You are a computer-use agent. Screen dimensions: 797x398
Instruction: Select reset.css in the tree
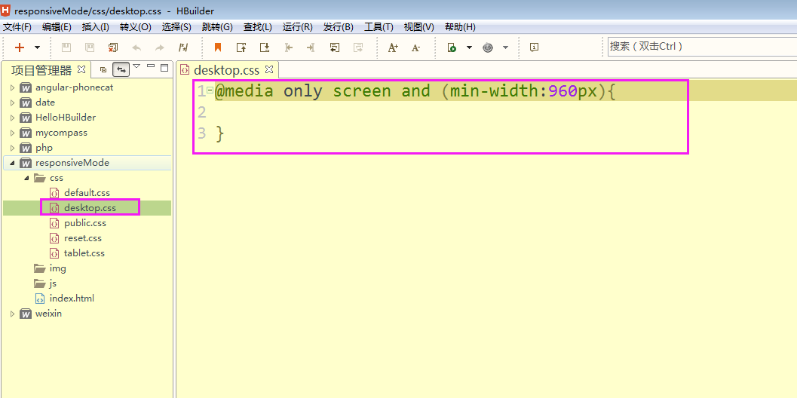[83, 238]
